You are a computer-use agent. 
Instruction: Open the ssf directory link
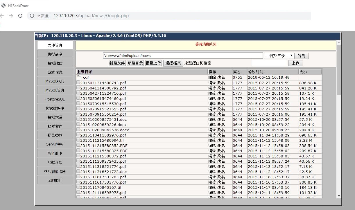coord(86,78)
